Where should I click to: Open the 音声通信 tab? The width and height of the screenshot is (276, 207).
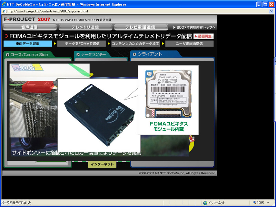click(x=30, y=27)
